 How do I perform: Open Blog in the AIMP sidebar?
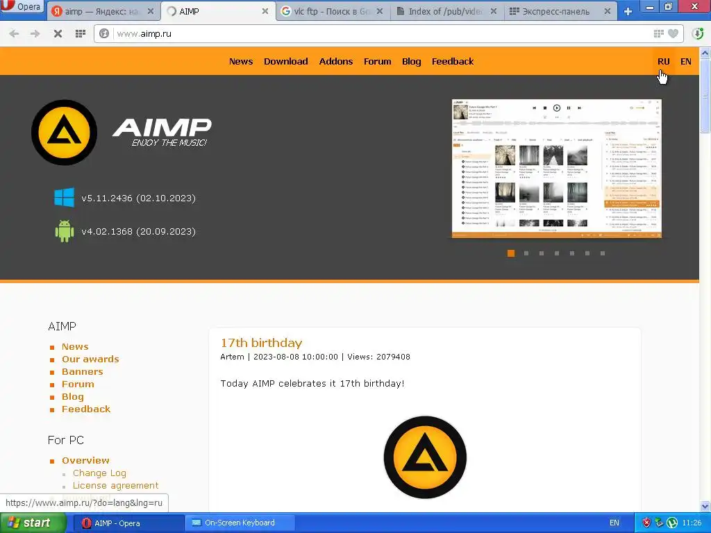[72, 396]
